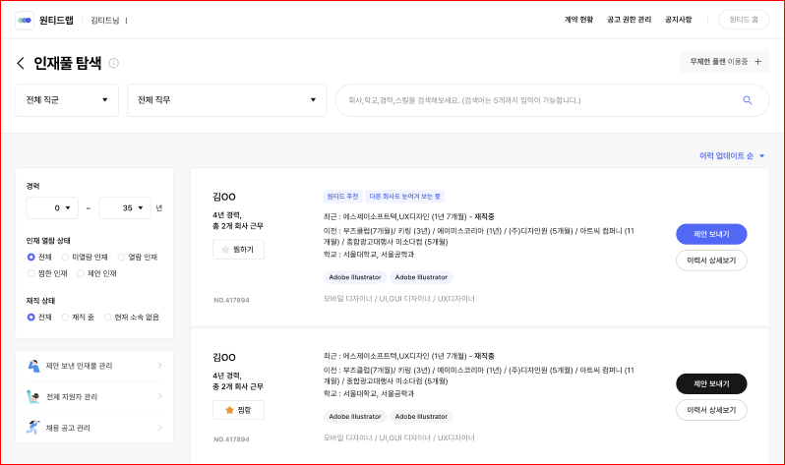The height and width of the screenshot is (465, 785).
Task: Open the 공지사항 menu item
Action: pyautogui.click(x=678, y=20)
